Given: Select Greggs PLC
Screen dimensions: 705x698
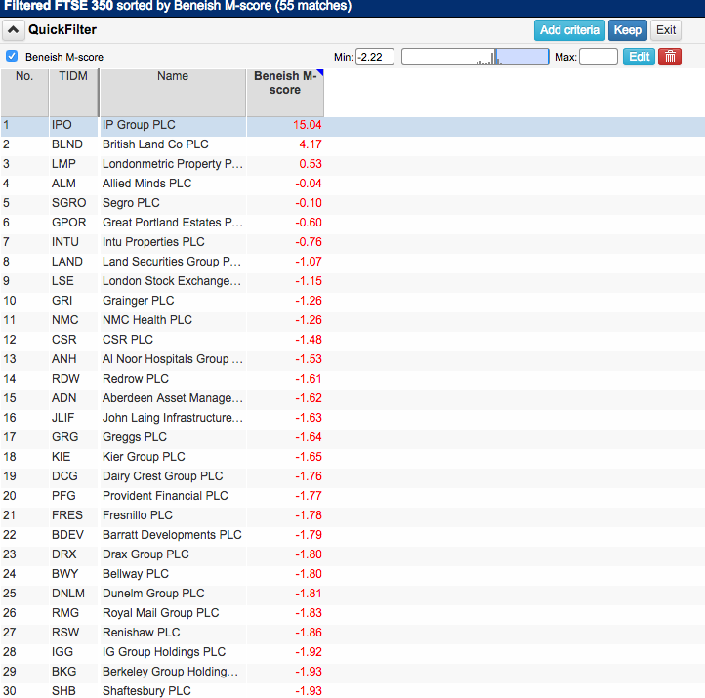Looking at the screenshot, I should (x=135, y=437).
